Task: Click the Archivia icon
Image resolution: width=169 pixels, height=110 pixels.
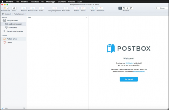Action: [x=77, y=8]
